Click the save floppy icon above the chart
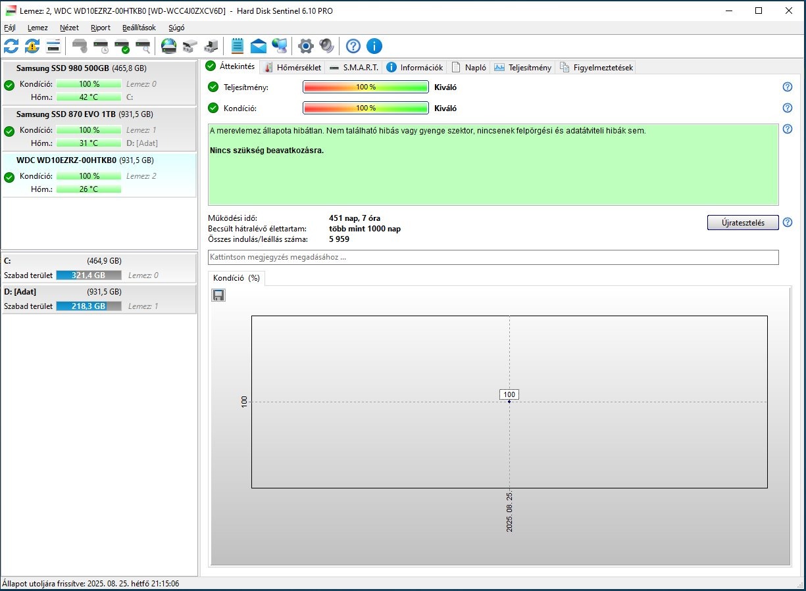 click(218, 295)
